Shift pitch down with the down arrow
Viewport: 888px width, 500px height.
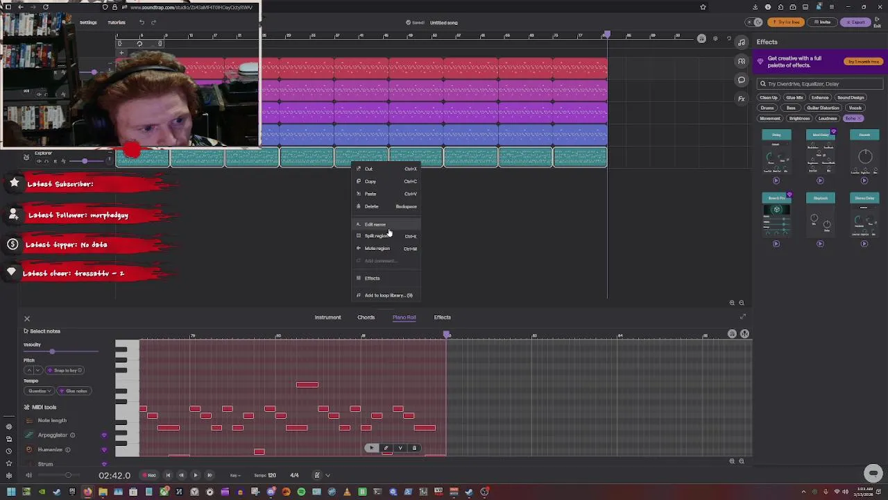(x=39, y=370)
